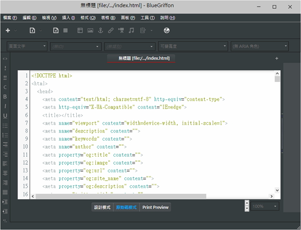This screenshot has width=301, height=230.
Task: Open the 檢視 (V) menu
Action: (x=49, y=18)
